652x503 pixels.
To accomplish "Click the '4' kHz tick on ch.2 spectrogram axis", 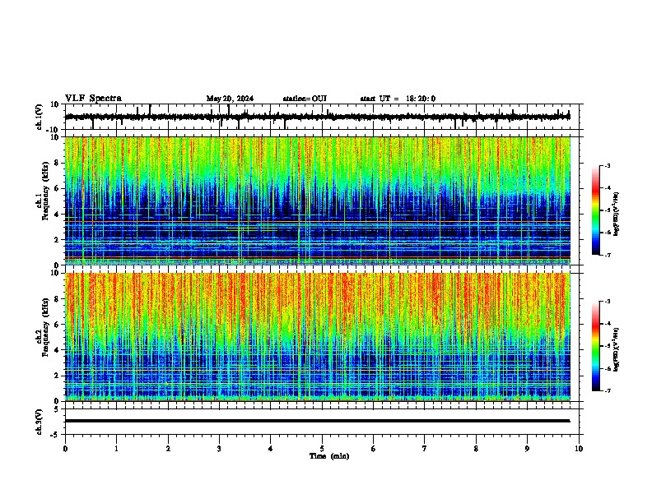I will click(x=58, y=350).
